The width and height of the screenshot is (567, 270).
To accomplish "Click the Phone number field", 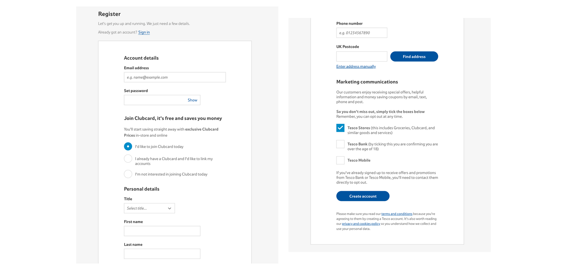I will coord(361,33).
